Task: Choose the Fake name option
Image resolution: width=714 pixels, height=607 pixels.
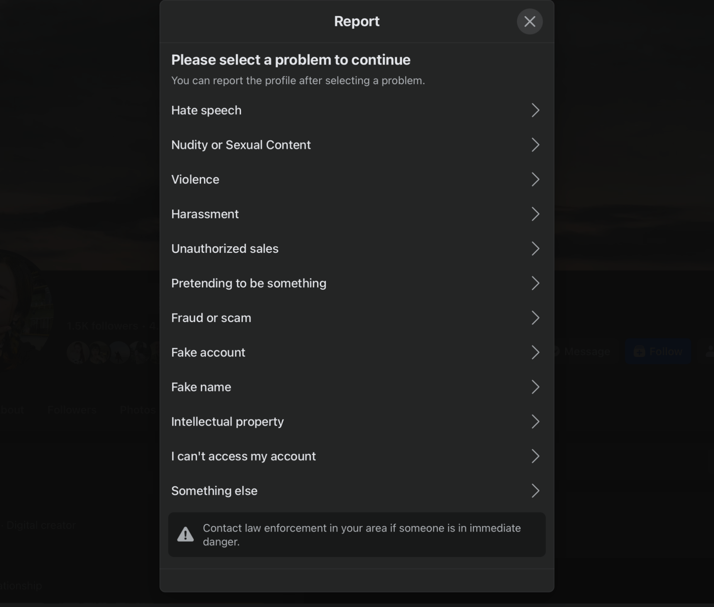Action: (201, 387)
